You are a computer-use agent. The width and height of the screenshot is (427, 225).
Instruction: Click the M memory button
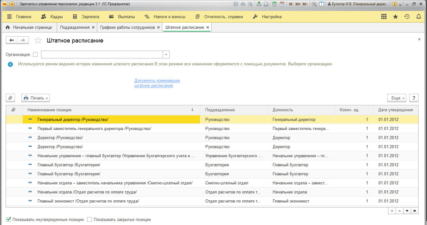coord(291,4)
